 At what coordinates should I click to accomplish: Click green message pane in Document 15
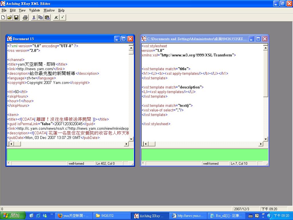tap(70, 154)
